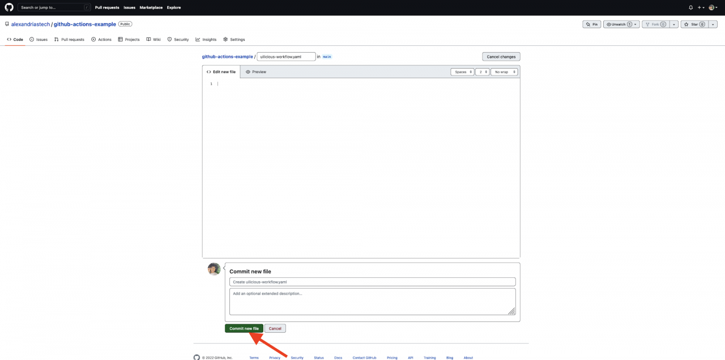Commit the new file
725x360 pixels.
pyautogui.click(x=244, y=328)
